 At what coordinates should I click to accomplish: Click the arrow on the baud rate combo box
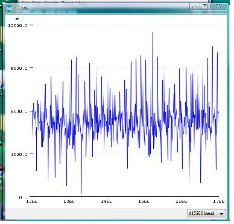221,214
